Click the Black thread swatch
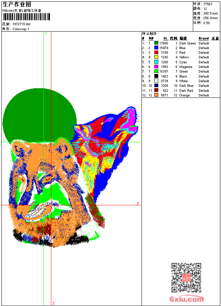 click(x=156, y=76)
